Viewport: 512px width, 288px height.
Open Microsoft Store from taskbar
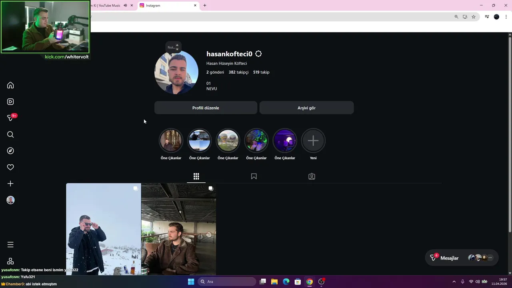click(298, 282)
